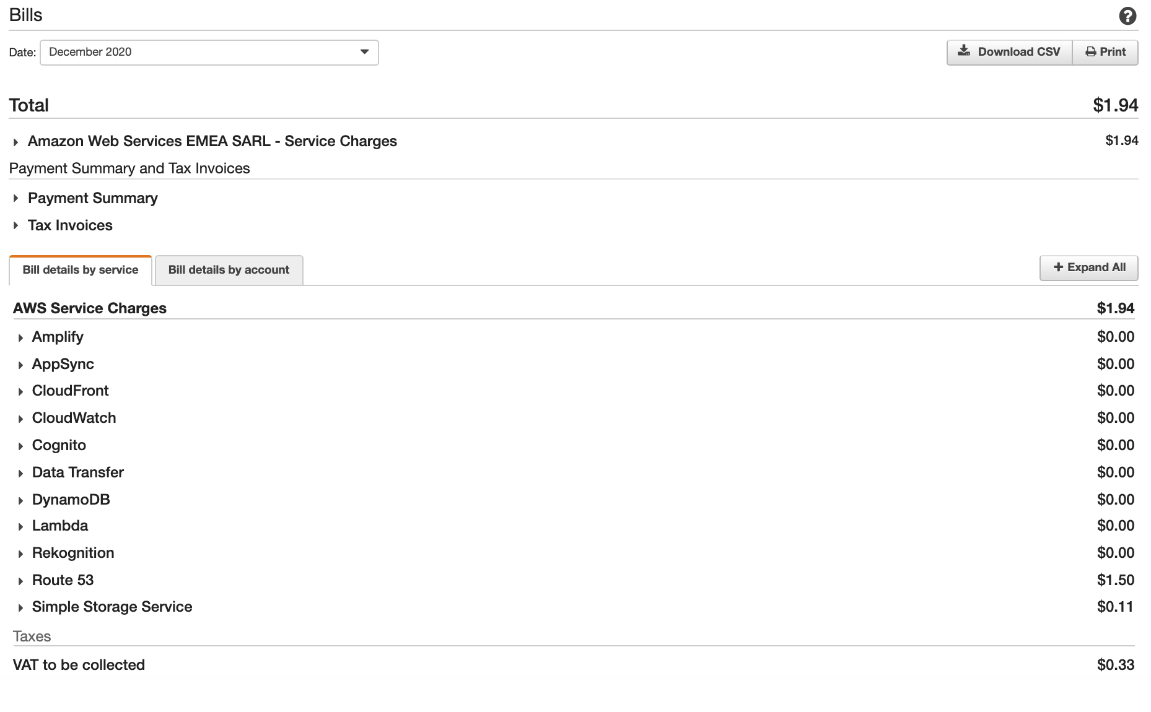Click the Expand All button
The height and width of the screenshot is (712, 1151).
pos(1088,268)
